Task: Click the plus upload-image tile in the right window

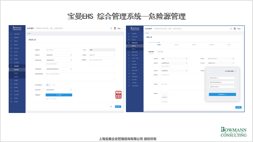Action: 164,96
